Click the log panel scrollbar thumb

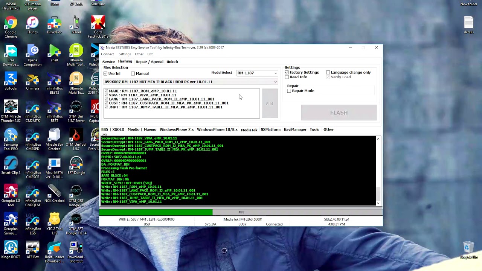point(378,193)
